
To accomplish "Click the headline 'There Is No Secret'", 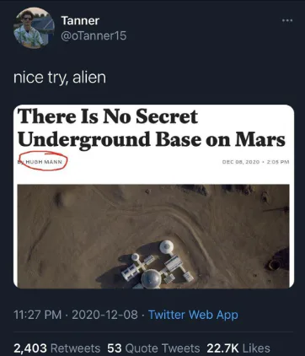I will coord(108,116).
